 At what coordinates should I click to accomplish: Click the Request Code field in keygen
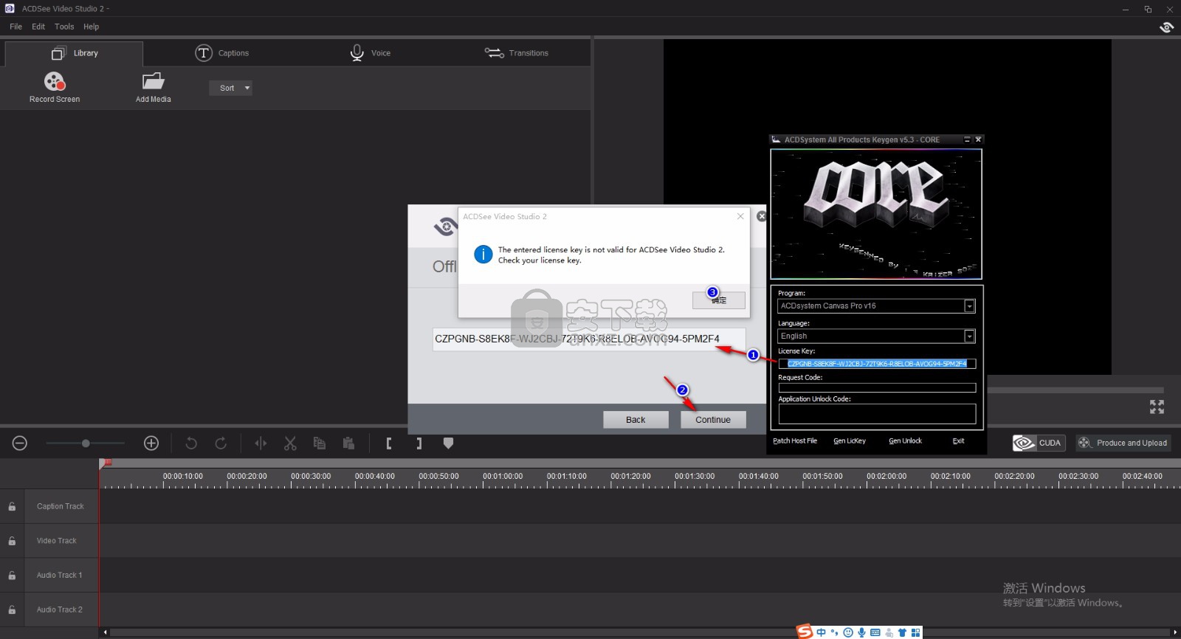coord(877,388)
